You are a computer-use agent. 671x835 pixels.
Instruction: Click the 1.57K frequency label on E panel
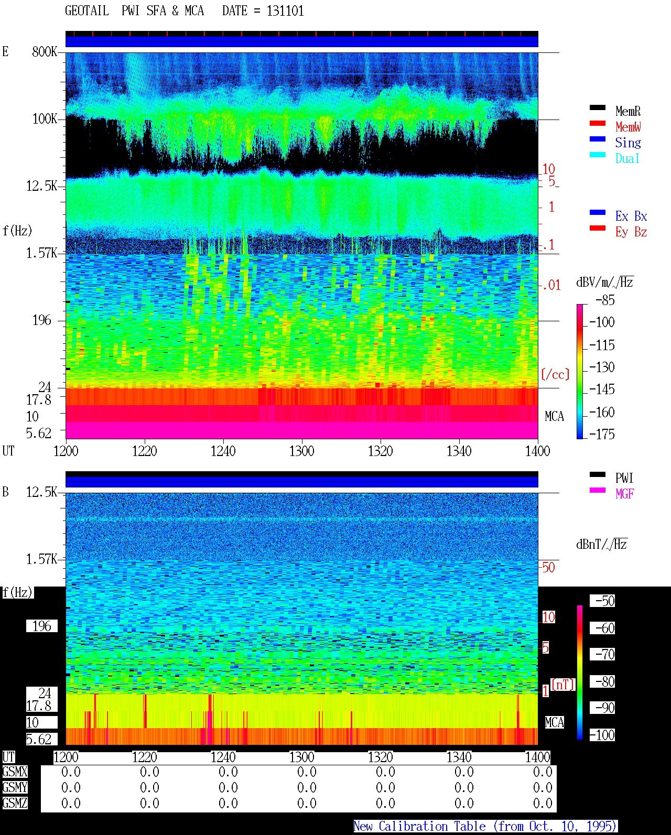[x=41, y=253]
